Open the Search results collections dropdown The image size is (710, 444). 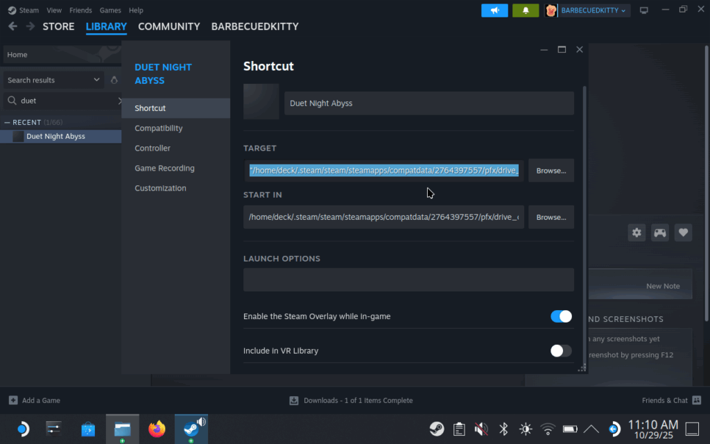pos(96,80)
